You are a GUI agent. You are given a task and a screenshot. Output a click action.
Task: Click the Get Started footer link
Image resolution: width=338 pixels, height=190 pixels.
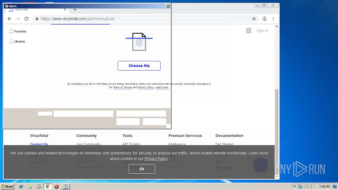coord(224,144)
